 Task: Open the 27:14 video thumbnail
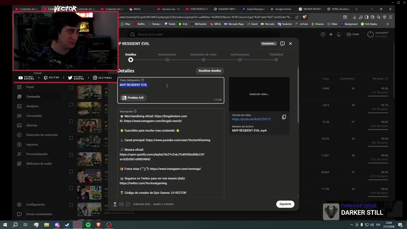[x=89, y=125]
